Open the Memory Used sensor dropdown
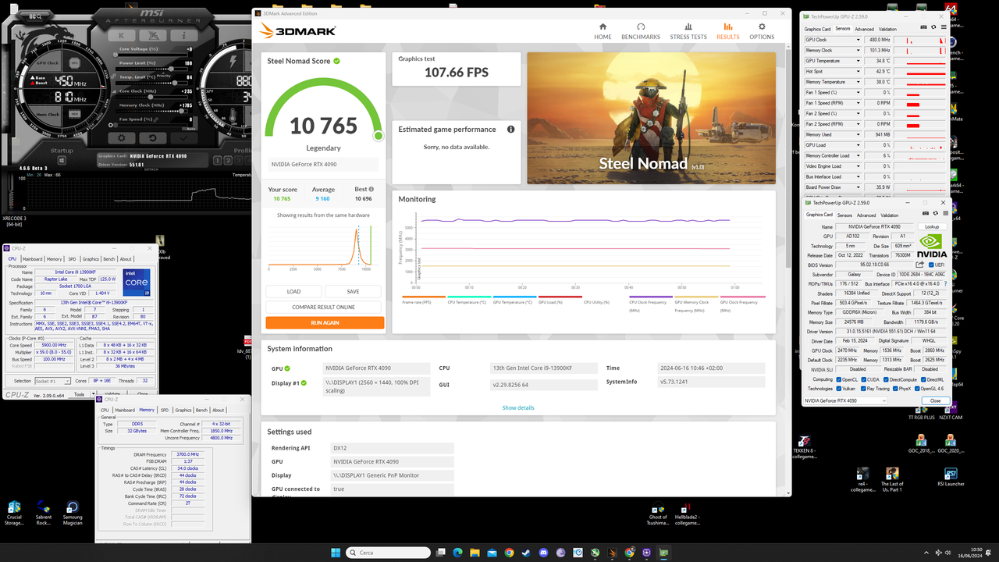This screenshot has height=562, width=999. 858,134
